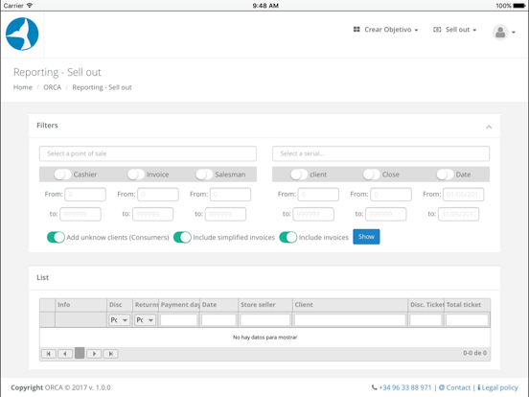Click the '0-0 de 0' pager count
Screen dimensions: 529x397
[x=474, y=353]
